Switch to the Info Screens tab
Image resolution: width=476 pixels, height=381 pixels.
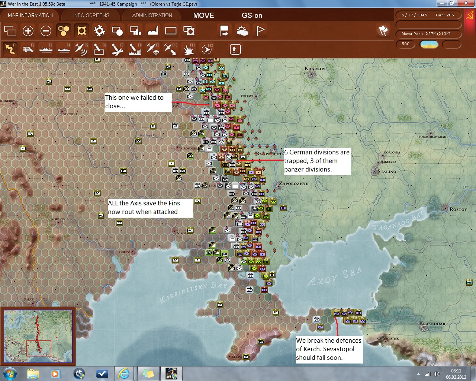(x=91, y=15)
